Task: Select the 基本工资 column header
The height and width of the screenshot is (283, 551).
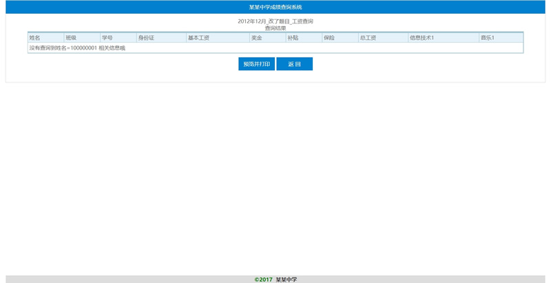Action: tap(218, 38)
